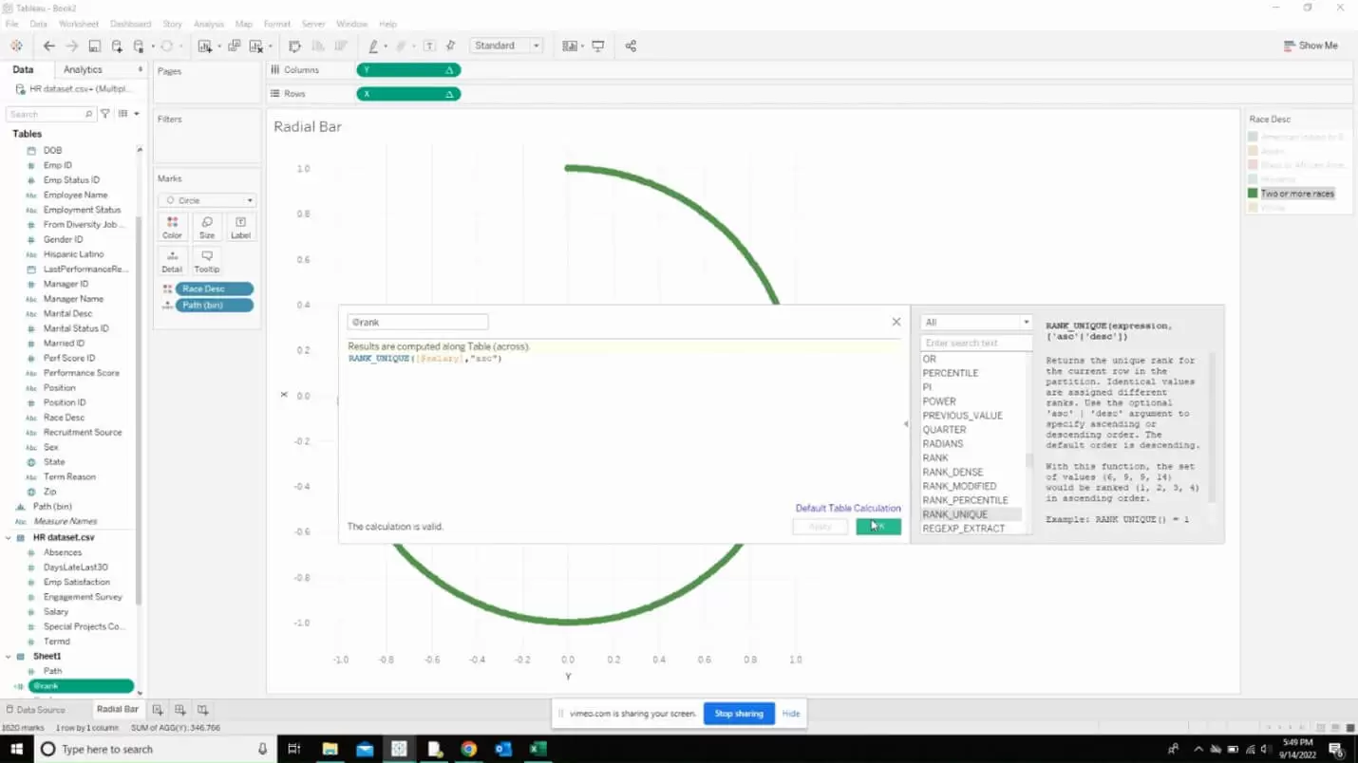Click the Save workbook icon

pos(94,46)
